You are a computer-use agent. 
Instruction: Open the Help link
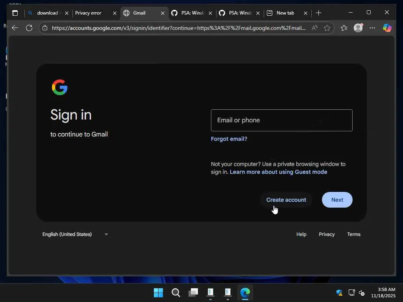point(301,234)
